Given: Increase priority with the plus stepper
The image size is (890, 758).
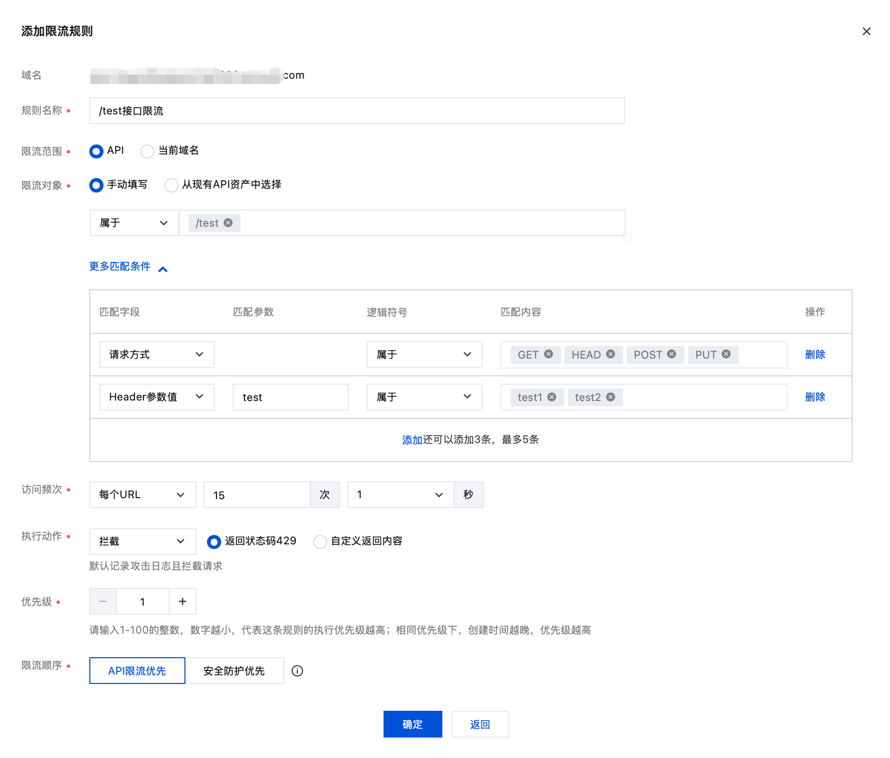Looking at the screenshot, I should click(182, 602).
